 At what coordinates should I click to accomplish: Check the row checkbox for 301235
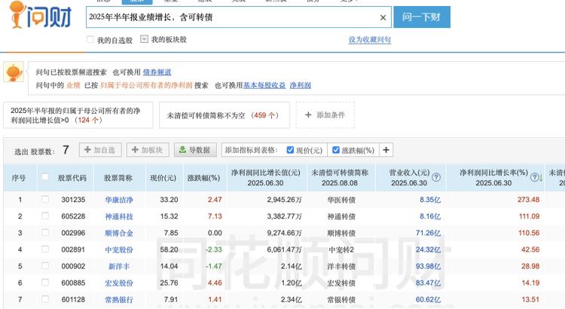(45, 199)
